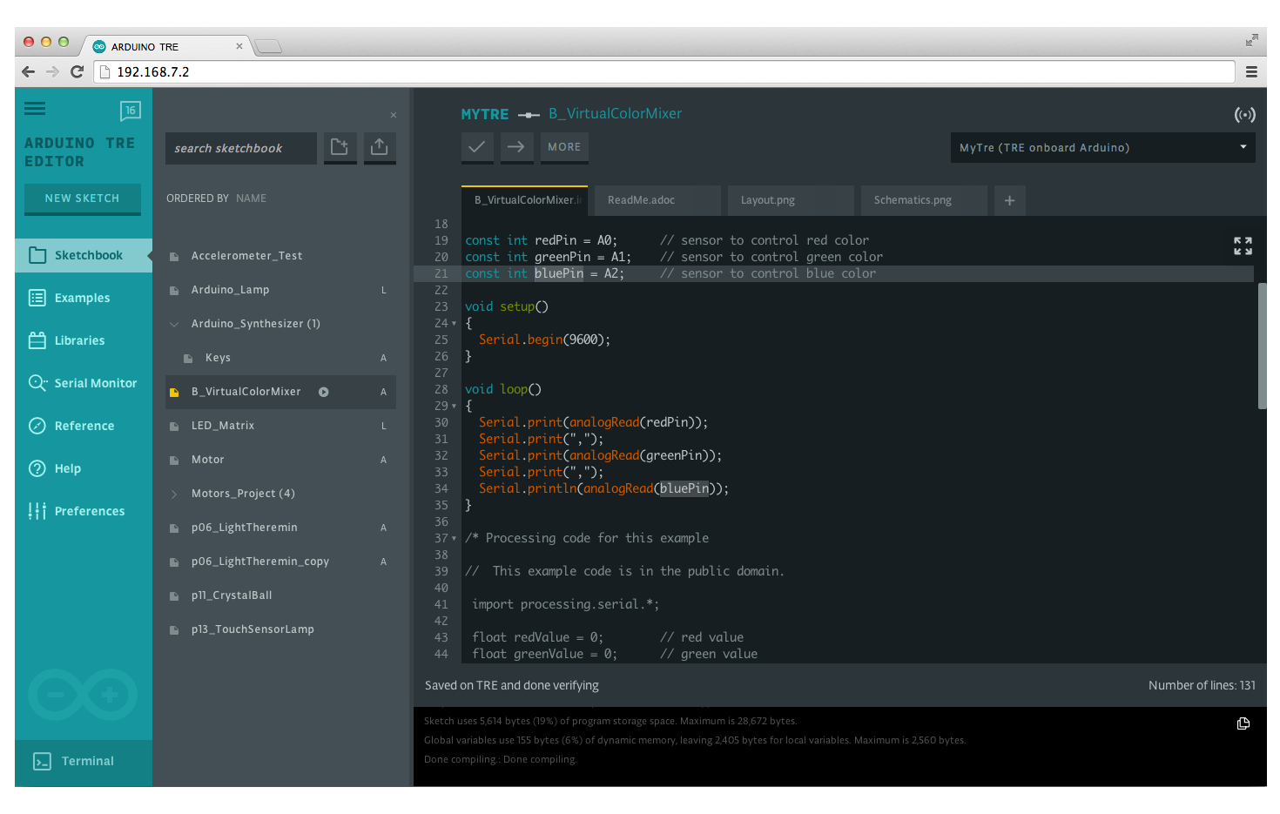Click the browser back arrow
The image size is (1280, 814).
click(29, 72)
